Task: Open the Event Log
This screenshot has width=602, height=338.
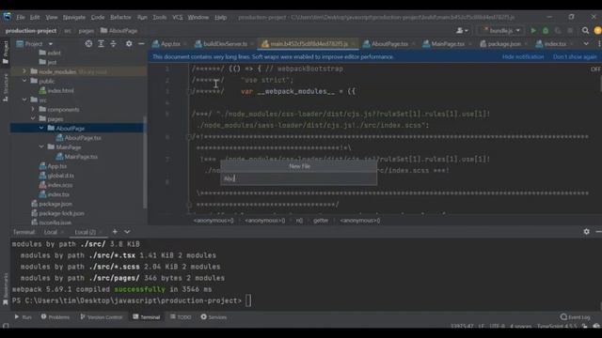Action: click(x=575, y=317)
